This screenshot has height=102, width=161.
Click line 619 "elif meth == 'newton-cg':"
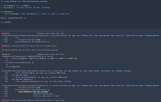(x=19, y=79)
